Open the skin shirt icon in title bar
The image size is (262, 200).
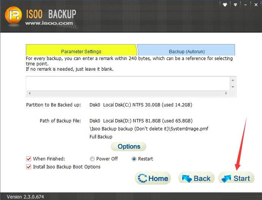pos(225,5)
